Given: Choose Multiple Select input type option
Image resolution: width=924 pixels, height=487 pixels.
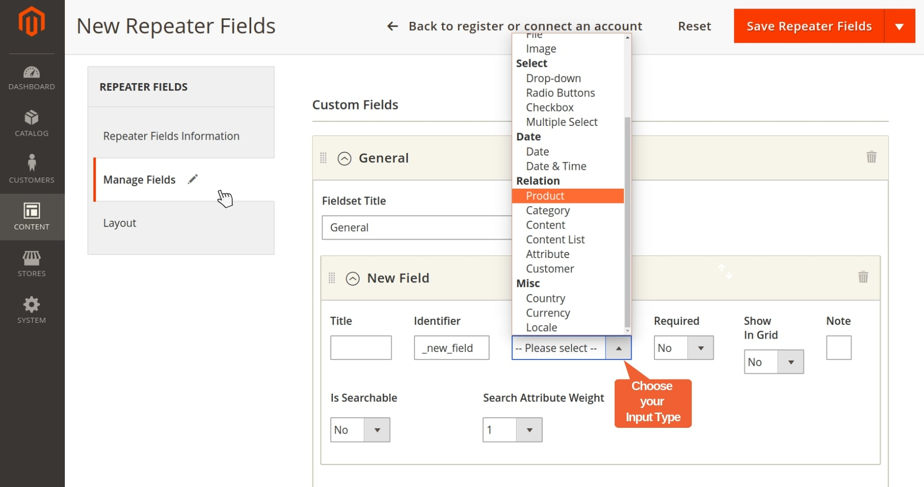Looking at the screenshot, I should click(562, 122).
